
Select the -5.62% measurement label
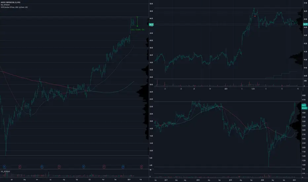click(138, 30)
